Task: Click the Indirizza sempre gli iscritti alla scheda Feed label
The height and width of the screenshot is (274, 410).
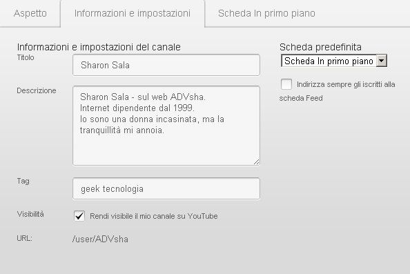Action: pos(338,91)
